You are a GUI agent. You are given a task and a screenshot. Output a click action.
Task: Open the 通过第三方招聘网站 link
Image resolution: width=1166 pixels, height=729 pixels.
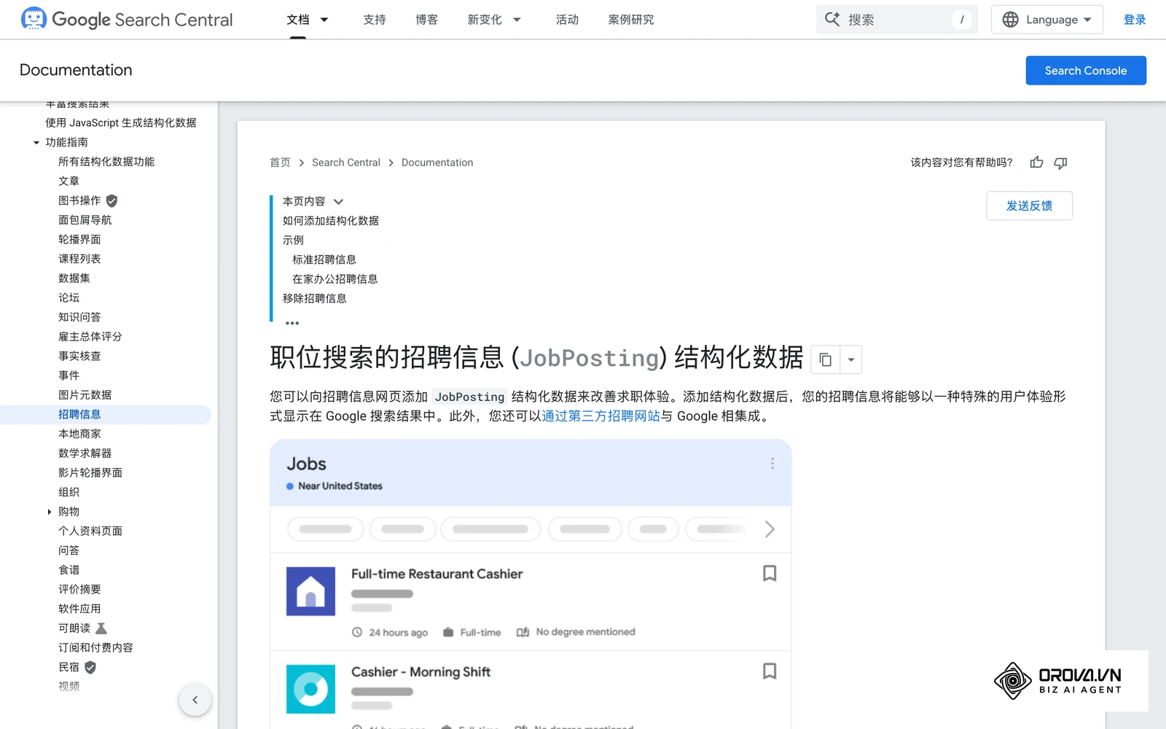coord(601,416)
